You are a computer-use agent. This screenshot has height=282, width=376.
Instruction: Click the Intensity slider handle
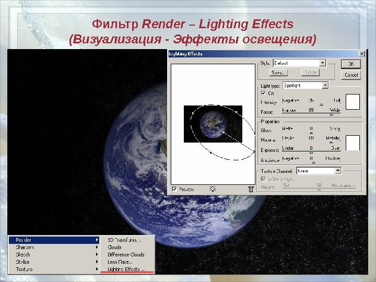pos(321,104)
